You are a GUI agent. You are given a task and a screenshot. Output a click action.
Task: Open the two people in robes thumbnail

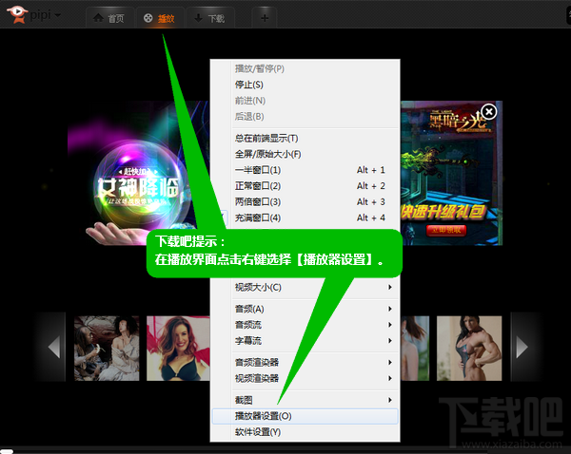click(x=107, y=349)
